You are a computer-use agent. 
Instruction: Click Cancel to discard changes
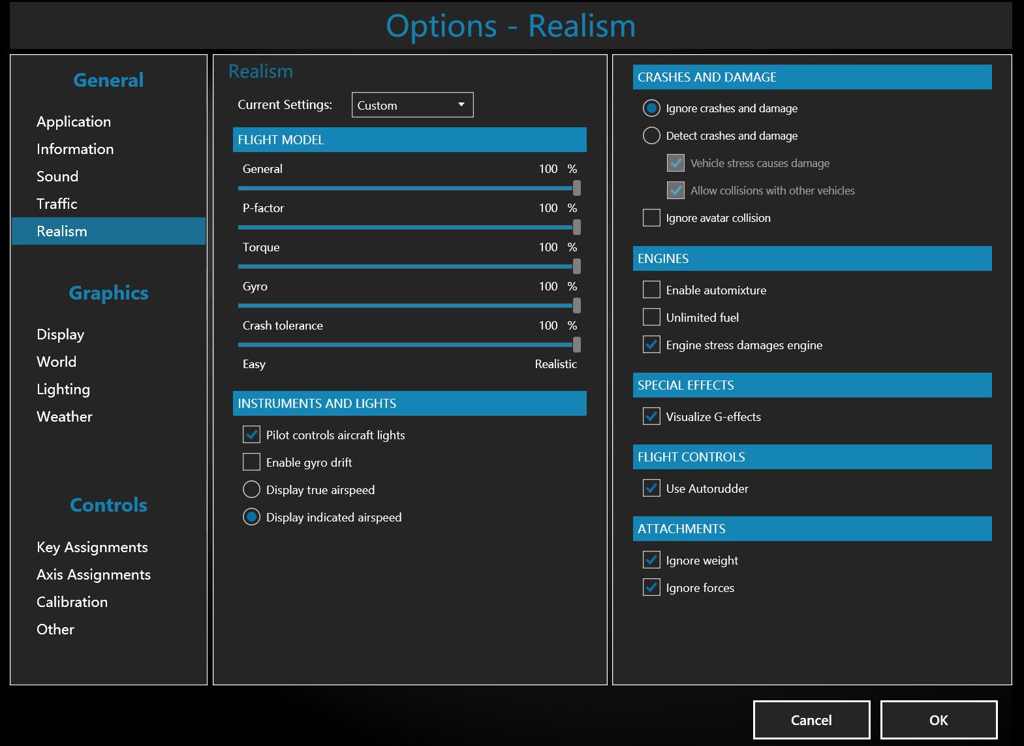[811, 720]
